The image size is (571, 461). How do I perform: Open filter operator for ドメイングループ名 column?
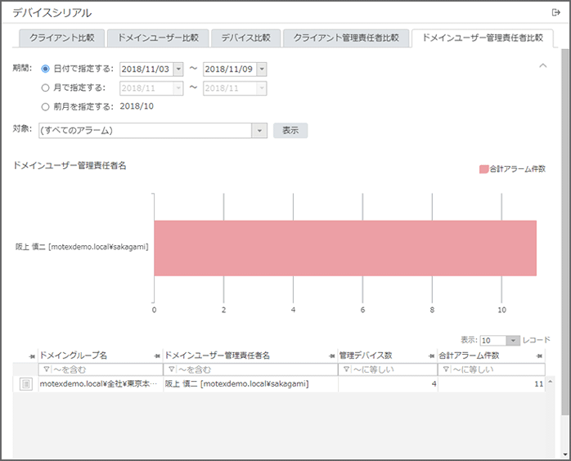coord(47,369)
